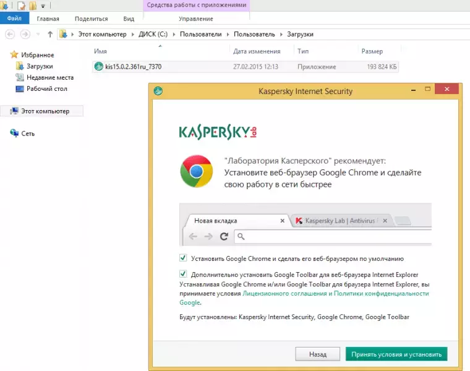Click the Kaspersky installer file icon
470x371 pixels.
click(x=98, y=66)
